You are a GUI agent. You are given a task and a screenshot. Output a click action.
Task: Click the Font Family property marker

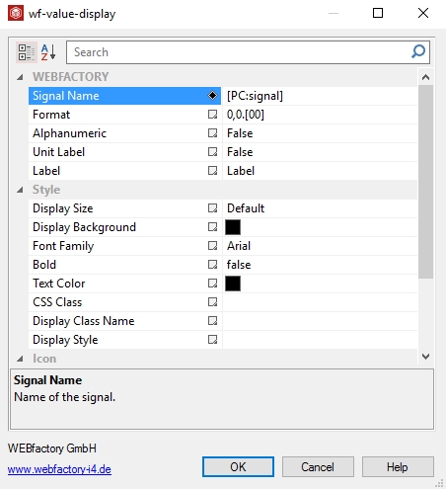coord(212,246)
